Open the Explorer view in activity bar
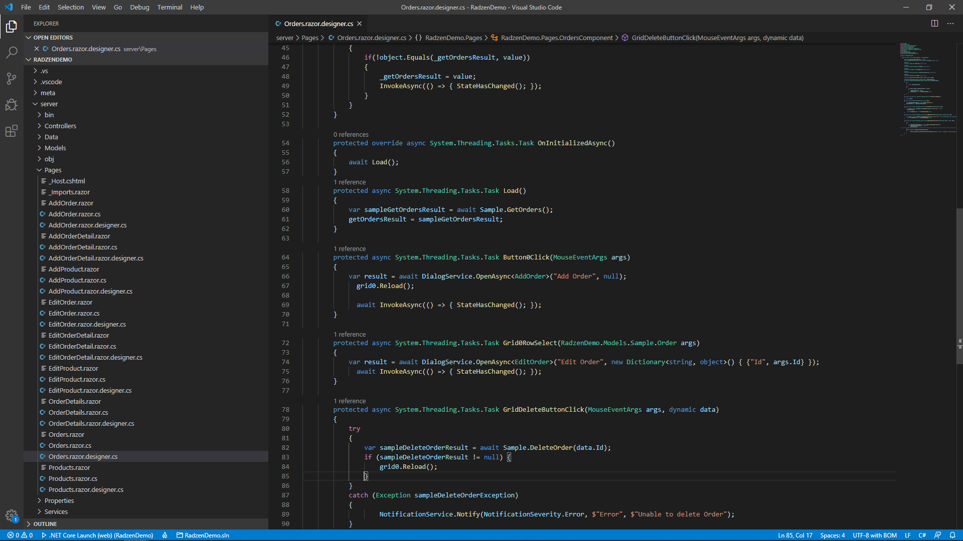Viewport: 963px width, 541px height. (x=12, y=27)
